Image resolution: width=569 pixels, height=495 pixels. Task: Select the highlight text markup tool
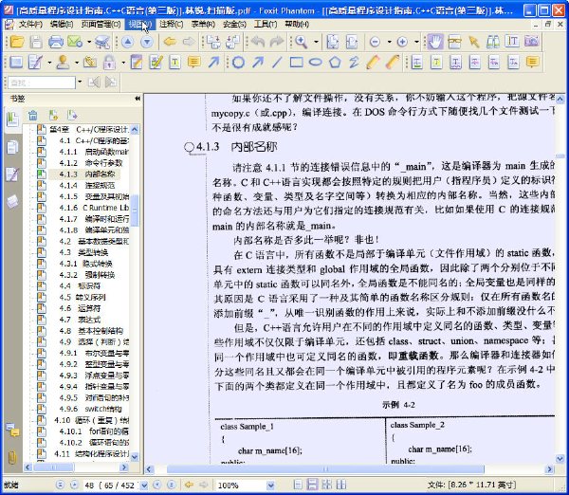pyautogui.click(x=436, y=62)
